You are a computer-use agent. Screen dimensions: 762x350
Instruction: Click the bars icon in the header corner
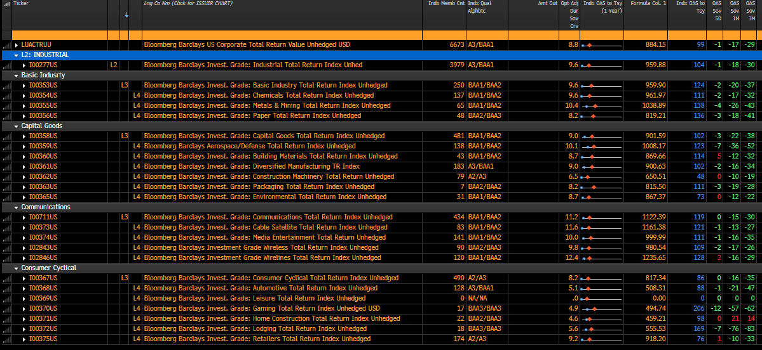(6, 4)
